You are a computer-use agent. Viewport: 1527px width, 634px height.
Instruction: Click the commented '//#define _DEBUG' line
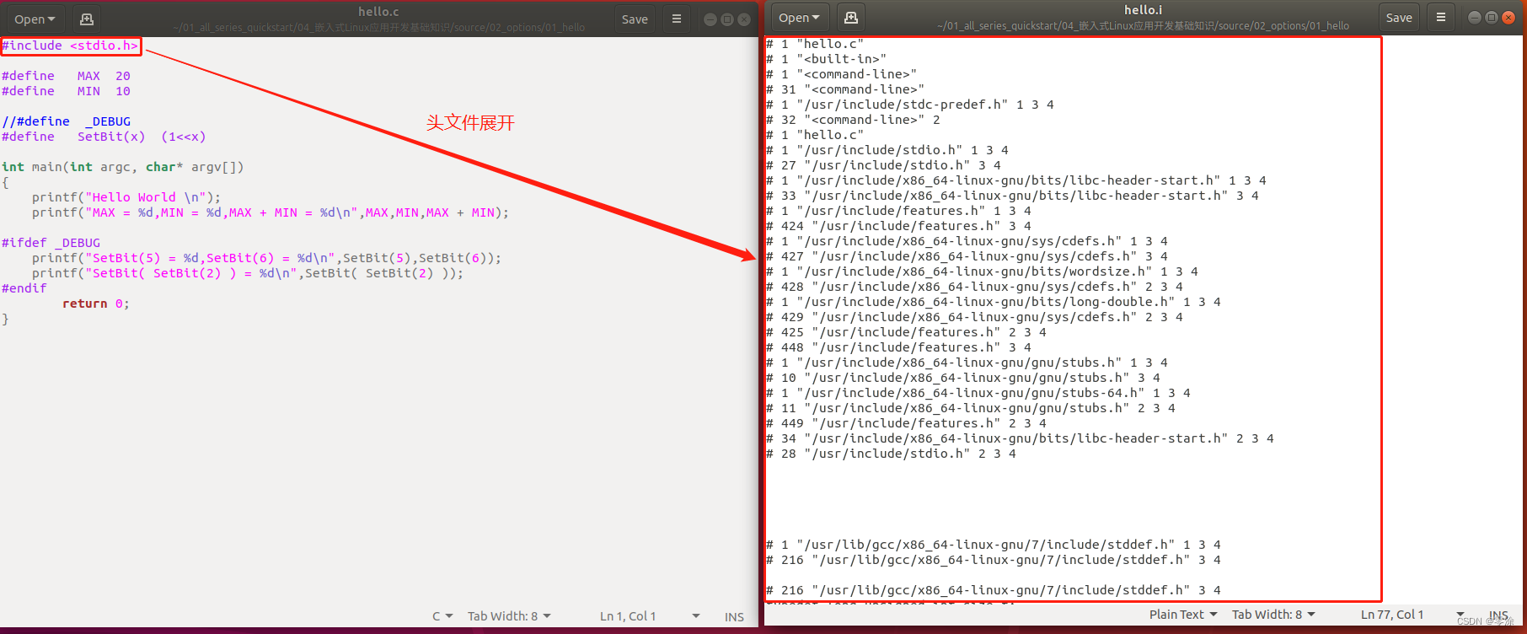66,121
